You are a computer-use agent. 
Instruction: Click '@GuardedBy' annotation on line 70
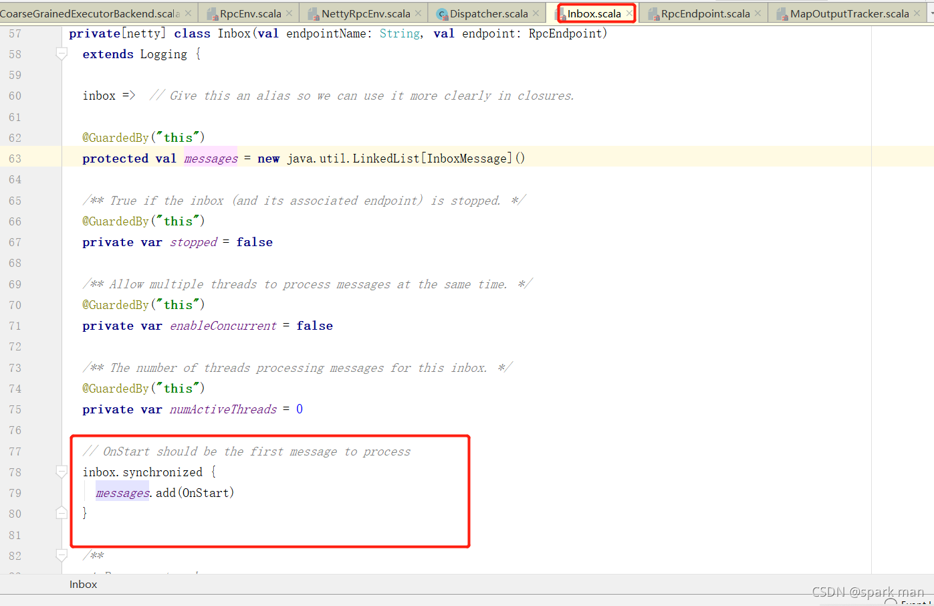click(x=116, y=305)
